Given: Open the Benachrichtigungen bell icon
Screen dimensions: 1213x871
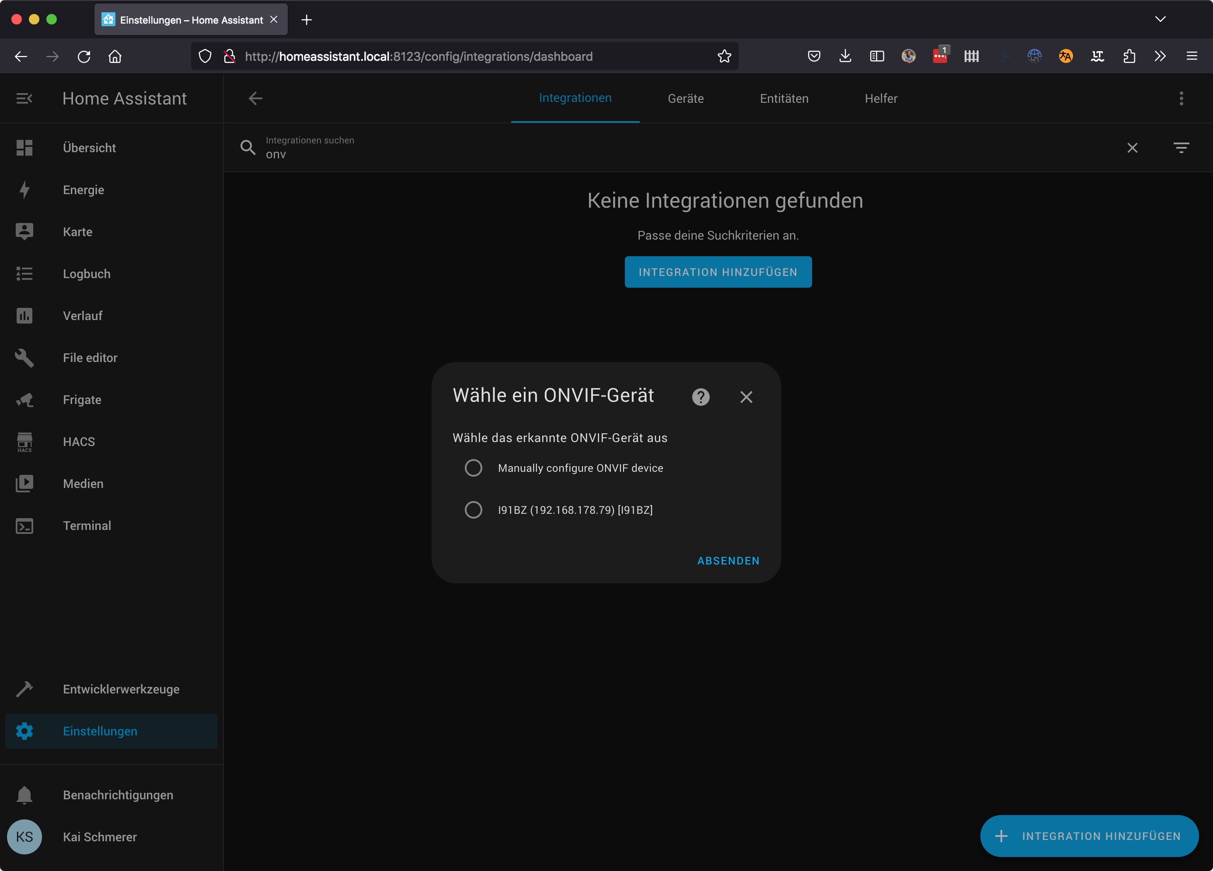Looking at the screenshot, I should 24,795.
